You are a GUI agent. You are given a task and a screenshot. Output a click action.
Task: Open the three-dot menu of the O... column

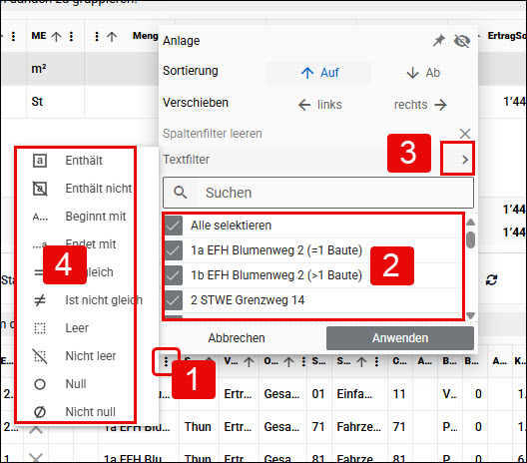coord(303,361)
